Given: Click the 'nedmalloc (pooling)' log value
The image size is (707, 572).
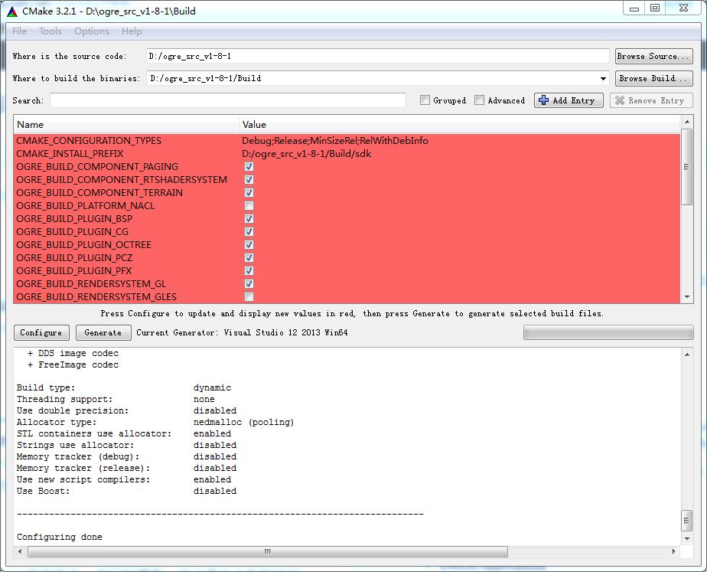Looking at the screenshot, I should [244, 422].
